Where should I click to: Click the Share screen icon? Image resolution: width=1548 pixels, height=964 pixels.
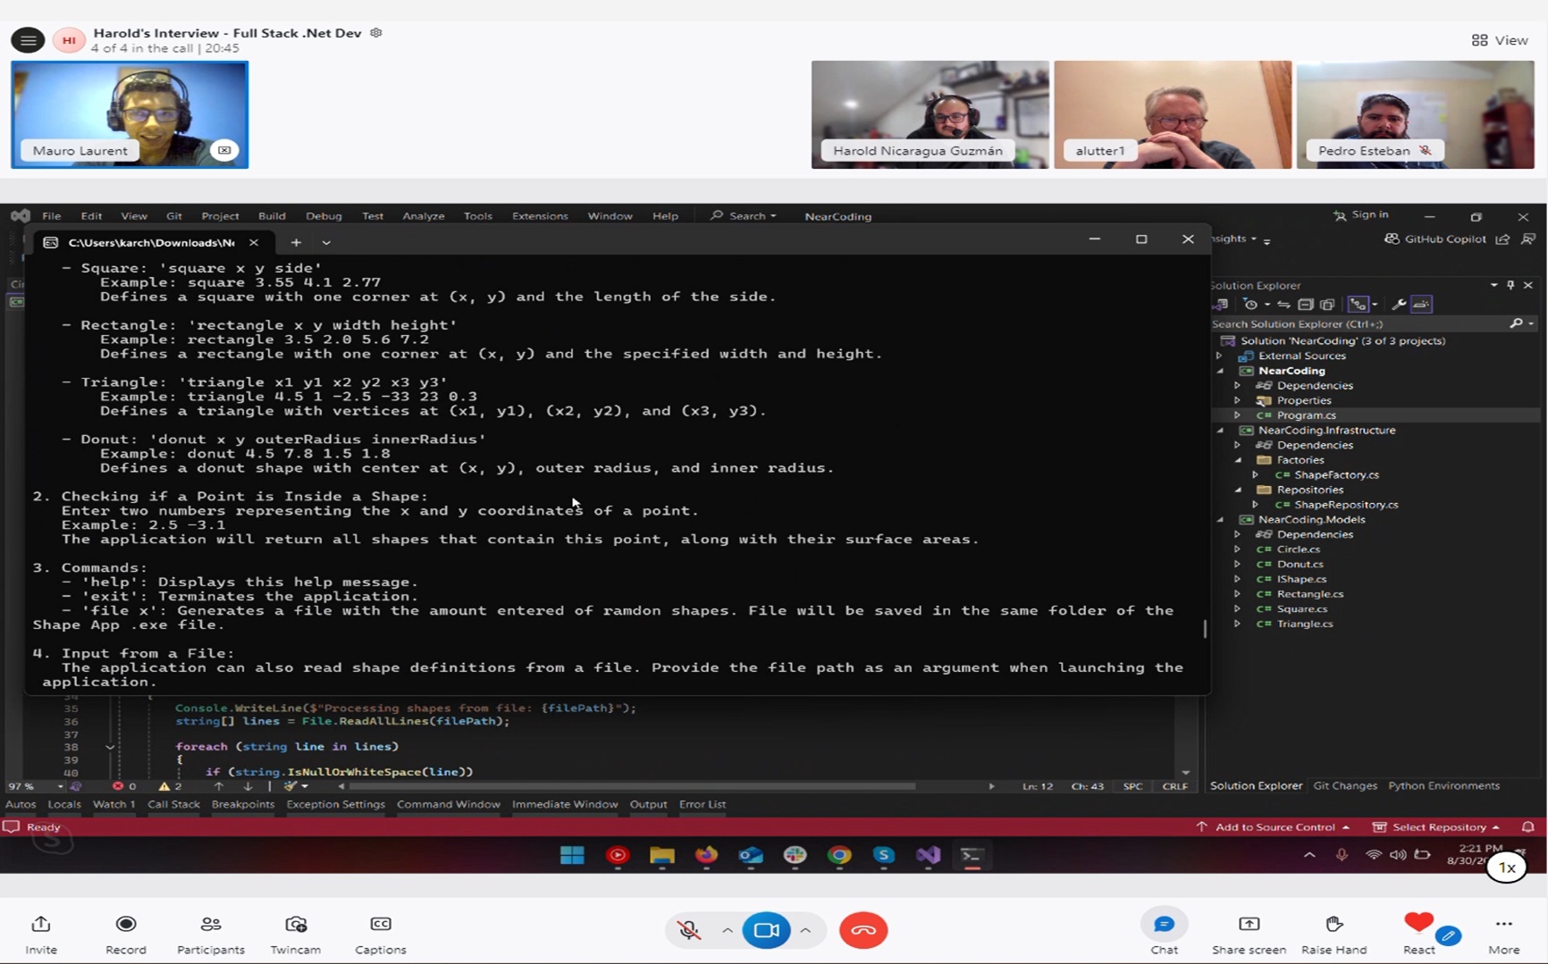[x=1249, y=925]
